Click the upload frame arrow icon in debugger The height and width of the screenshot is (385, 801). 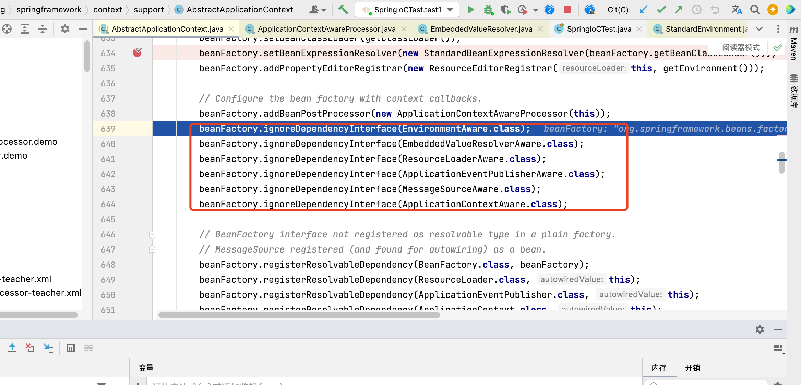[x=12, y=348]
